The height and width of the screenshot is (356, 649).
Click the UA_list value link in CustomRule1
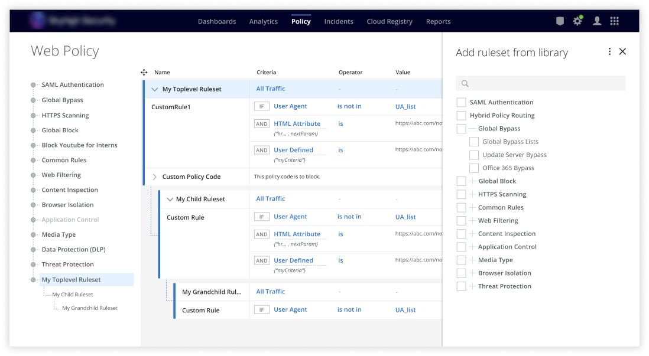(x=405, y=107)
